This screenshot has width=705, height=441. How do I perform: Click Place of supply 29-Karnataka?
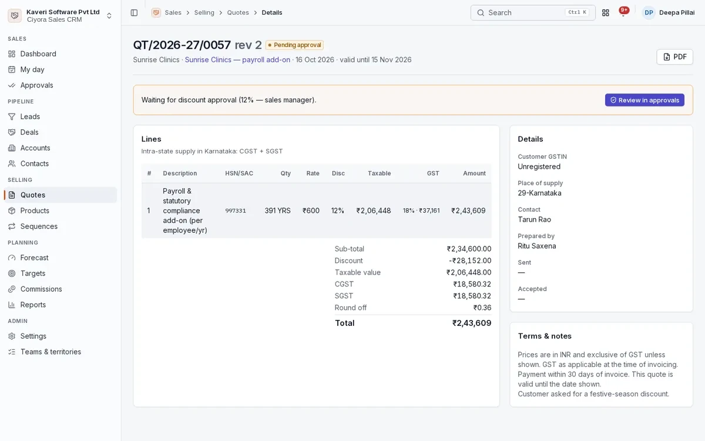tap(539, 193)
